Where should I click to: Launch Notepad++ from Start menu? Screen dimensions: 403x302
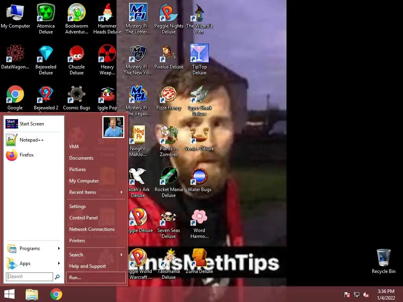point(34,140)
